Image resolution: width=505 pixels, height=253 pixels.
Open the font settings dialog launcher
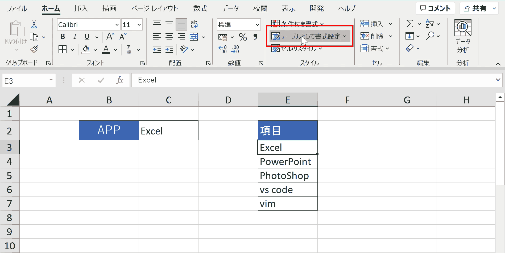[143, 63]
